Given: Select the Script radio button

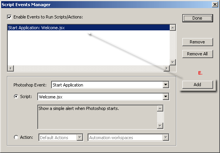Looking at the screenshot, I should coord(16,96).
